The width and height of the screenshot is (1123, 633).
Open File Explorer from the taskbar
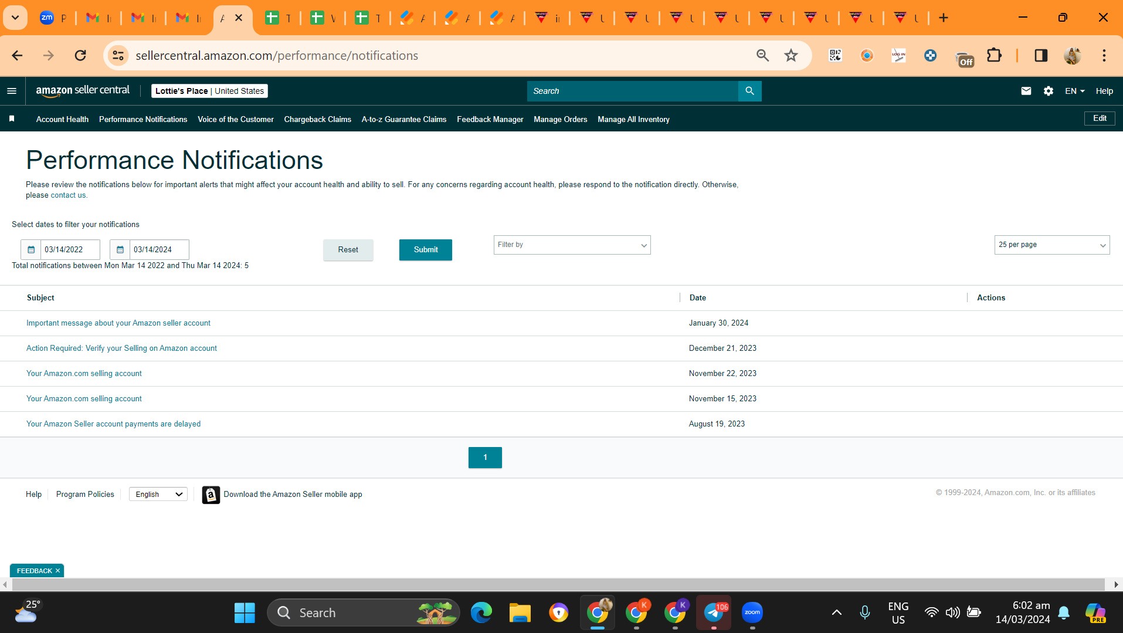click(520, 613)
